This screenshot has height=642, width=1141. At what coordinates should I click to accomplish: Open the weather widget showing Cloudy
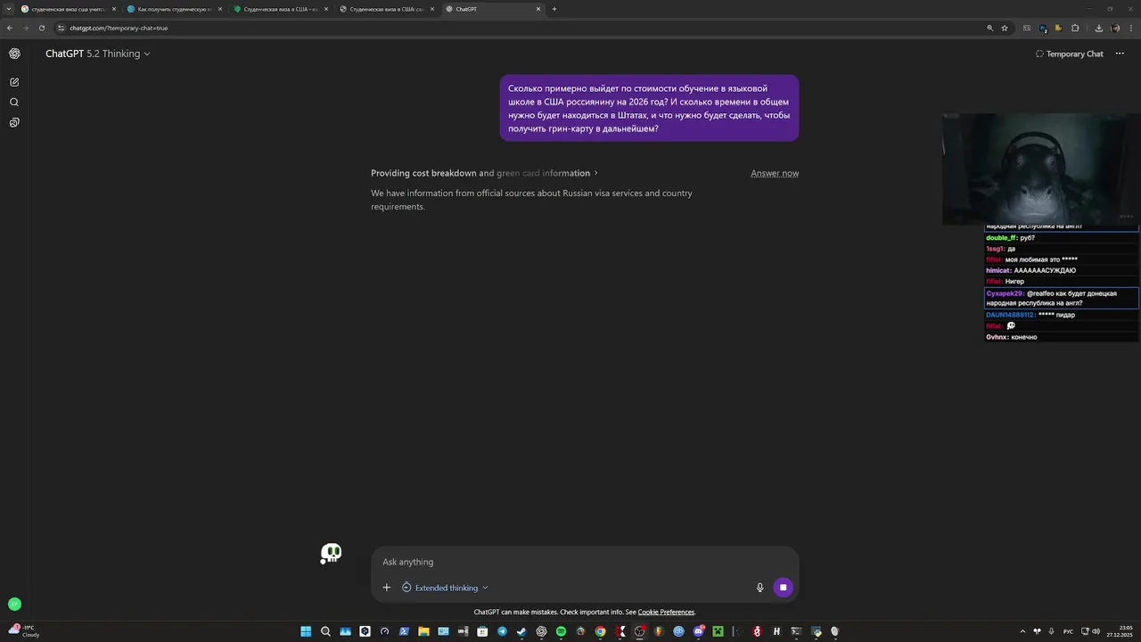24,631
